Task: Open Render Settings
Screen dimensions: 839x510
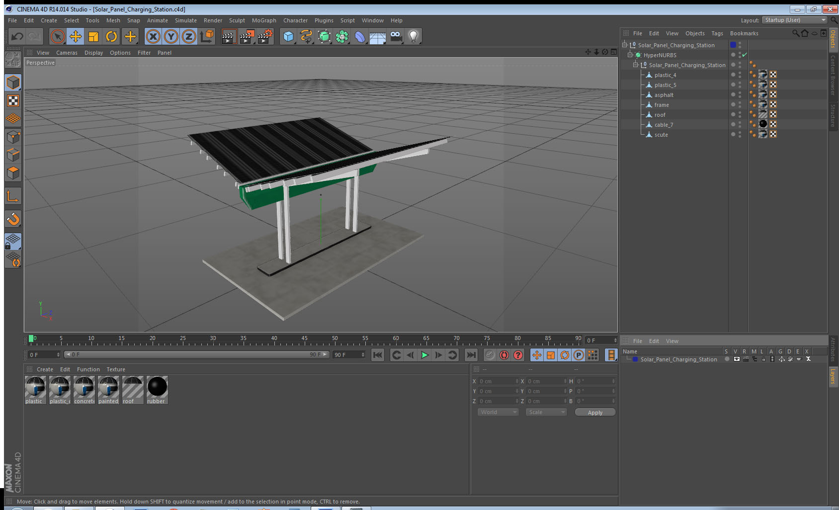Action: pyautogui.click(x=265, y=36)
